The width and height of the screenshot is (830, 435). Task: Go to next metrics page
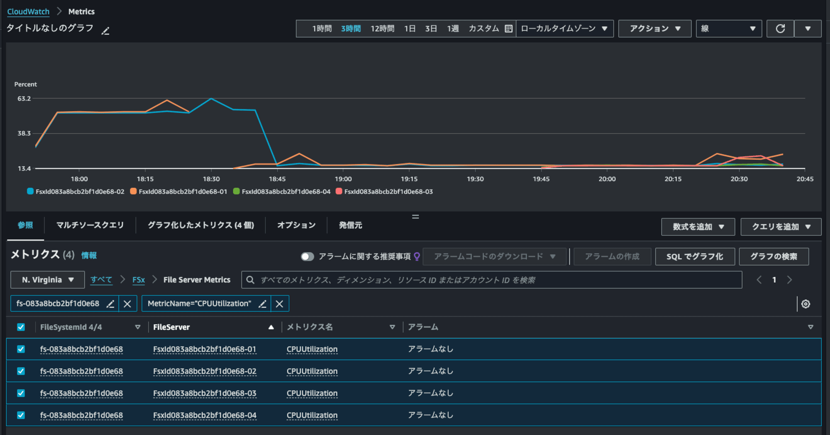[789, 280]
